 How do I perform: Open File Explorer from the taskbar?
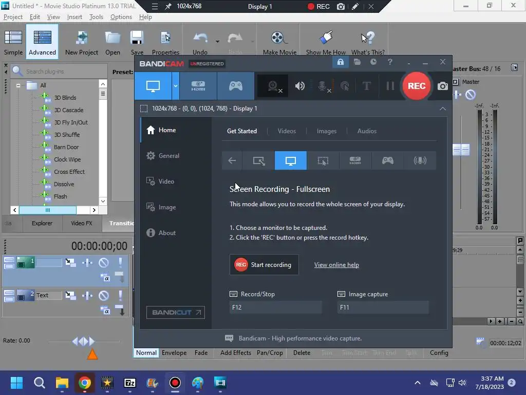[x=62, y=383]
